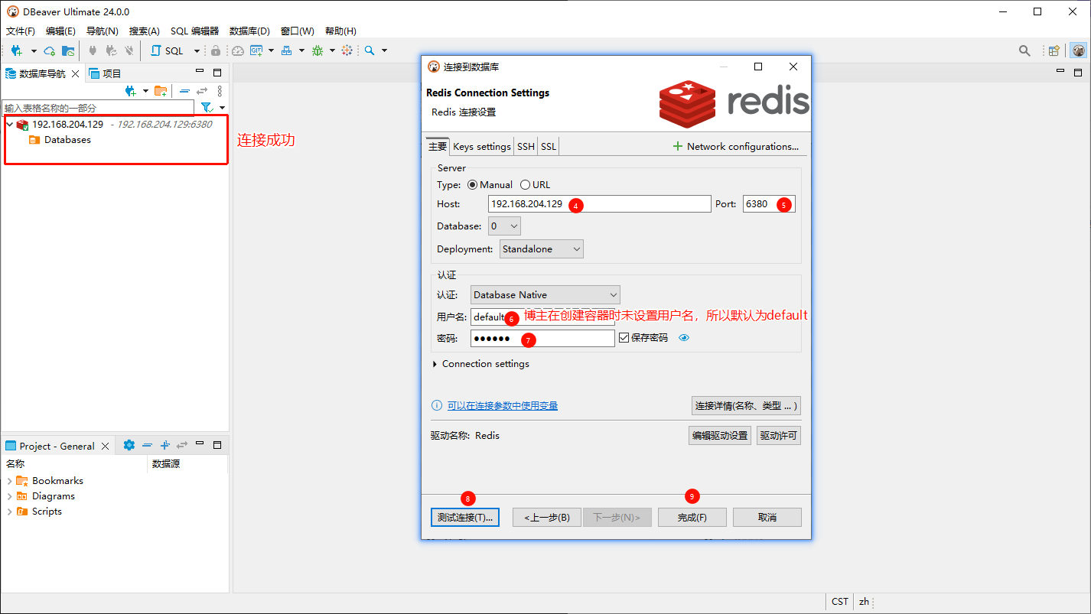Click the 可以在连接参数中使用变量 link
Viewport: 1091px width, 614px height.
pyautogui.click(x=503, y=406)
